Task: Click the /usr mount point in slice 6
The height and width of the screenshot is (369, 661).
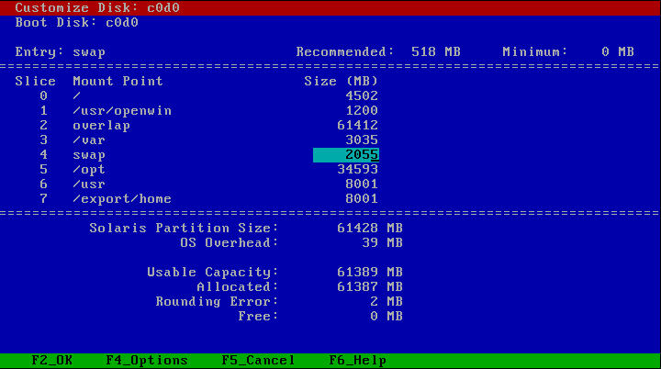Action: 89,184
